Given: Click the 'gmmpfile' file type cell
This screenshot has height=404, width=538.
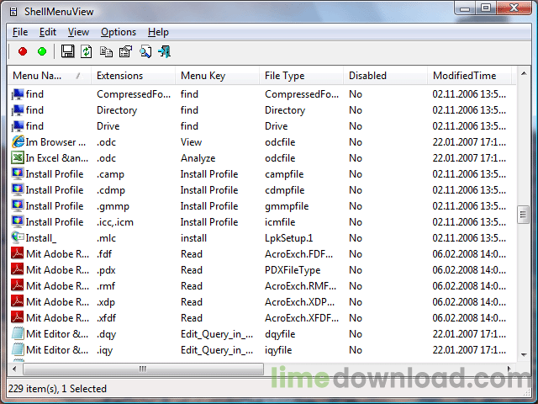Looking at the screenshot, I should pos(287,206).
